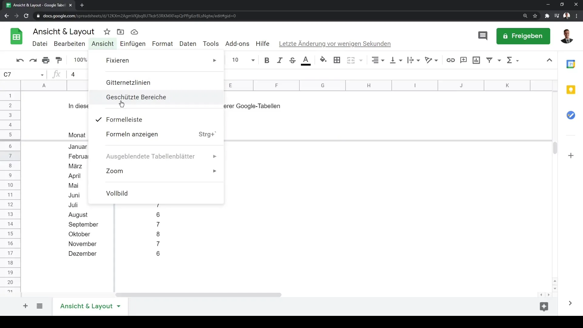Open comment history icon

click(x=483, y=36)
